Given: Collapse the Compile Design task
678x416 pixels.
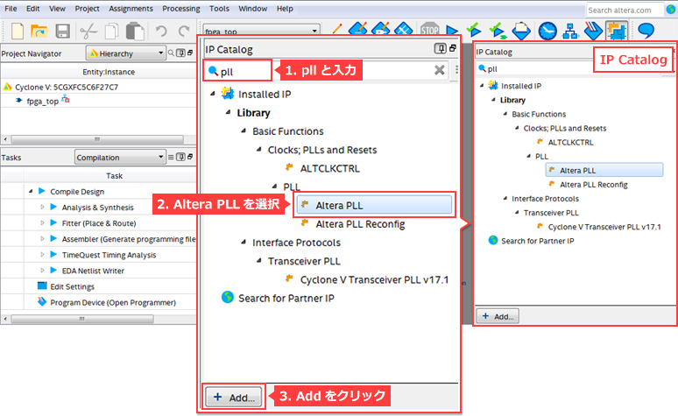Looking at the screenshot, I should 31,191.
